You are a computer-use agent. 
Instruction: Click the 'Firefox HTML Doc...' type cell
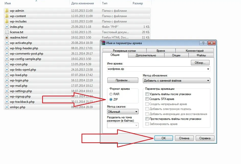click(x=115, y=37)
